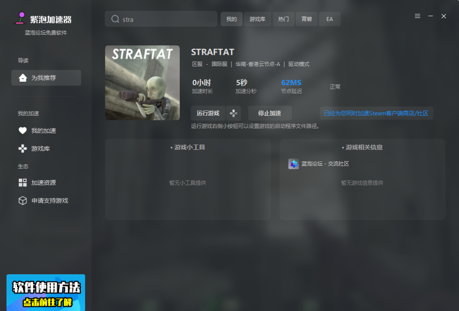Click the 游戏相关信息 panel heading

click(362, 147)
